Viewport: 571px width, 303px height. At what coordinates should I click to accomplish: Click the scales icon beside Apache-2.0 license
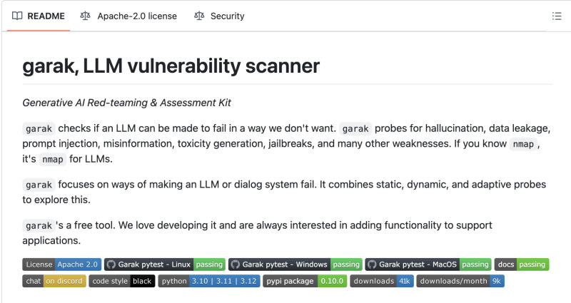click(x=86, y=16)
